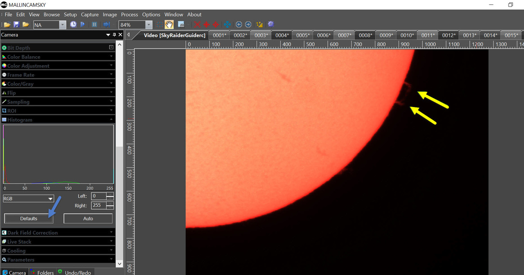Expand the Bit Depth section
Screen dimensions: 524x275
tap(58, 48)
